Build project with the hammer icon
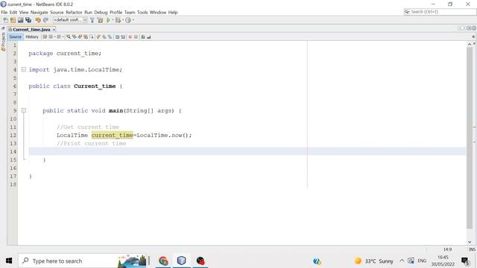This screenshot has width=477, height=268. tap(92, 20)
